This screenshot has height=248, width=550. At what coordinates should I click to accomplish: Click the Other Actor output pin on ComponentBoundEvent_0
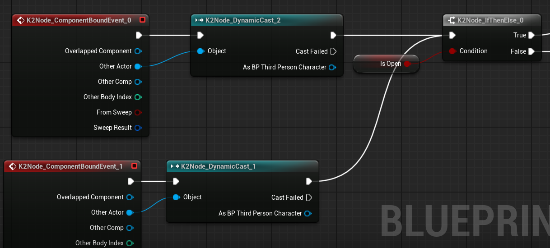pos(138,66)
